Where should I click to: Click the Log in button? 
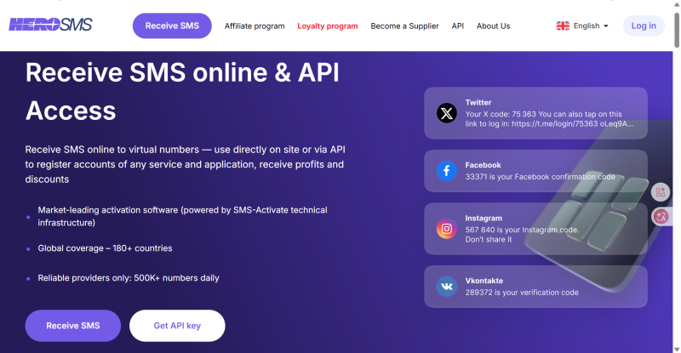[644, 26]
